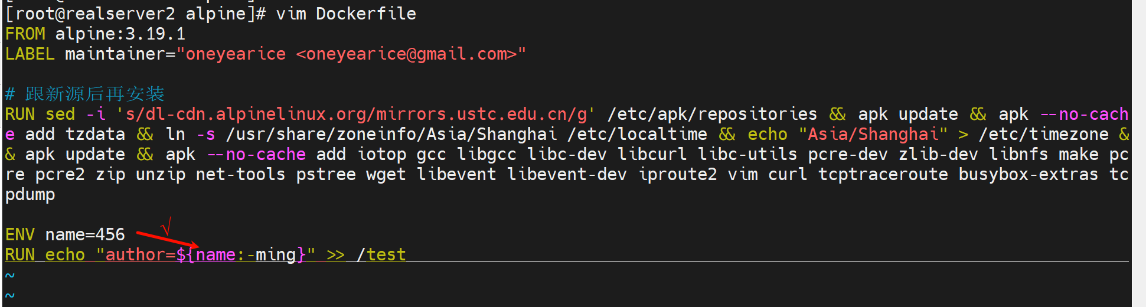Click the red checkmark annotation

[166, 226]
